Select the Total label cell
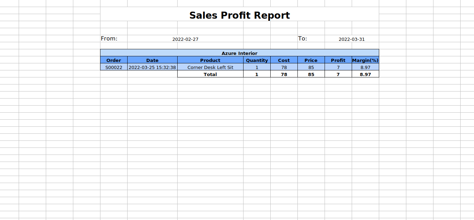Screen dimensions: 474x220 tap(210, 74)
